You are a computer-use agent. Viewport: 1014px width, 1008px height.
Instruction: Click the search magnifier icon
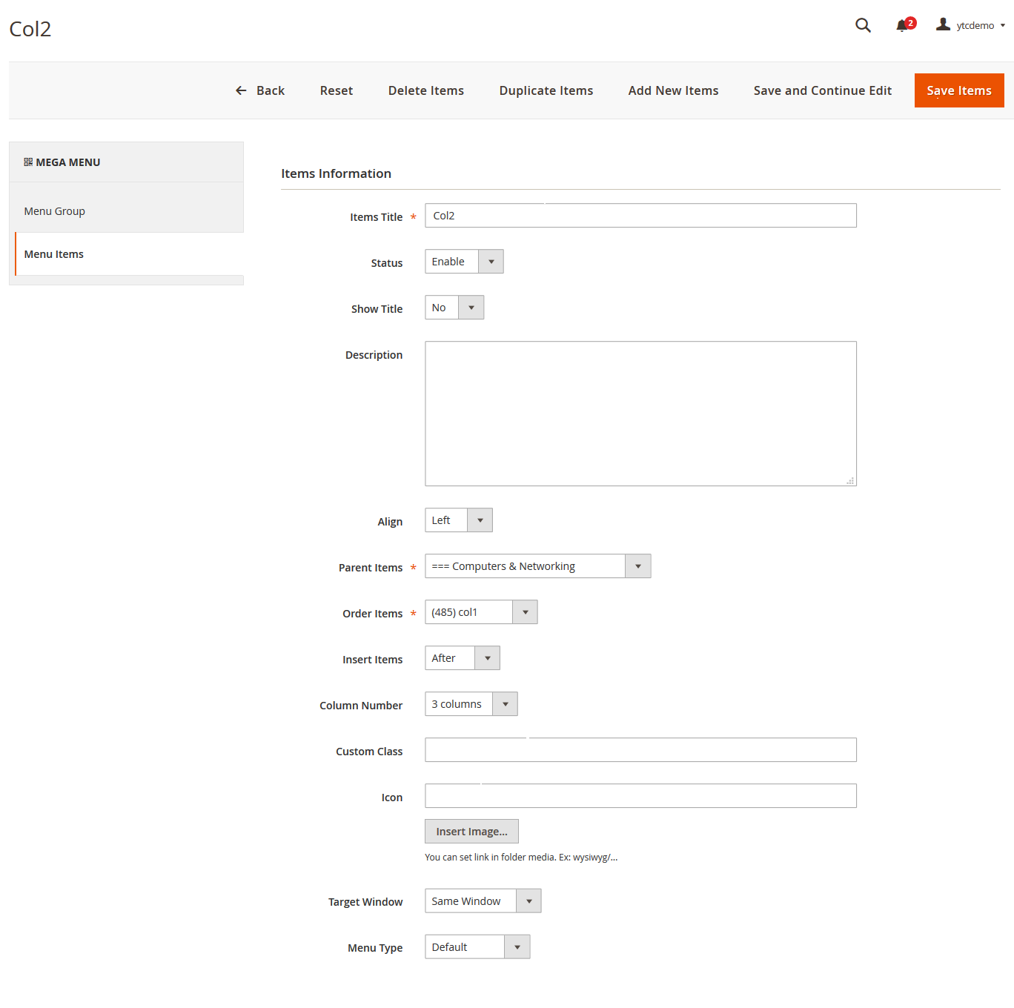863,25
